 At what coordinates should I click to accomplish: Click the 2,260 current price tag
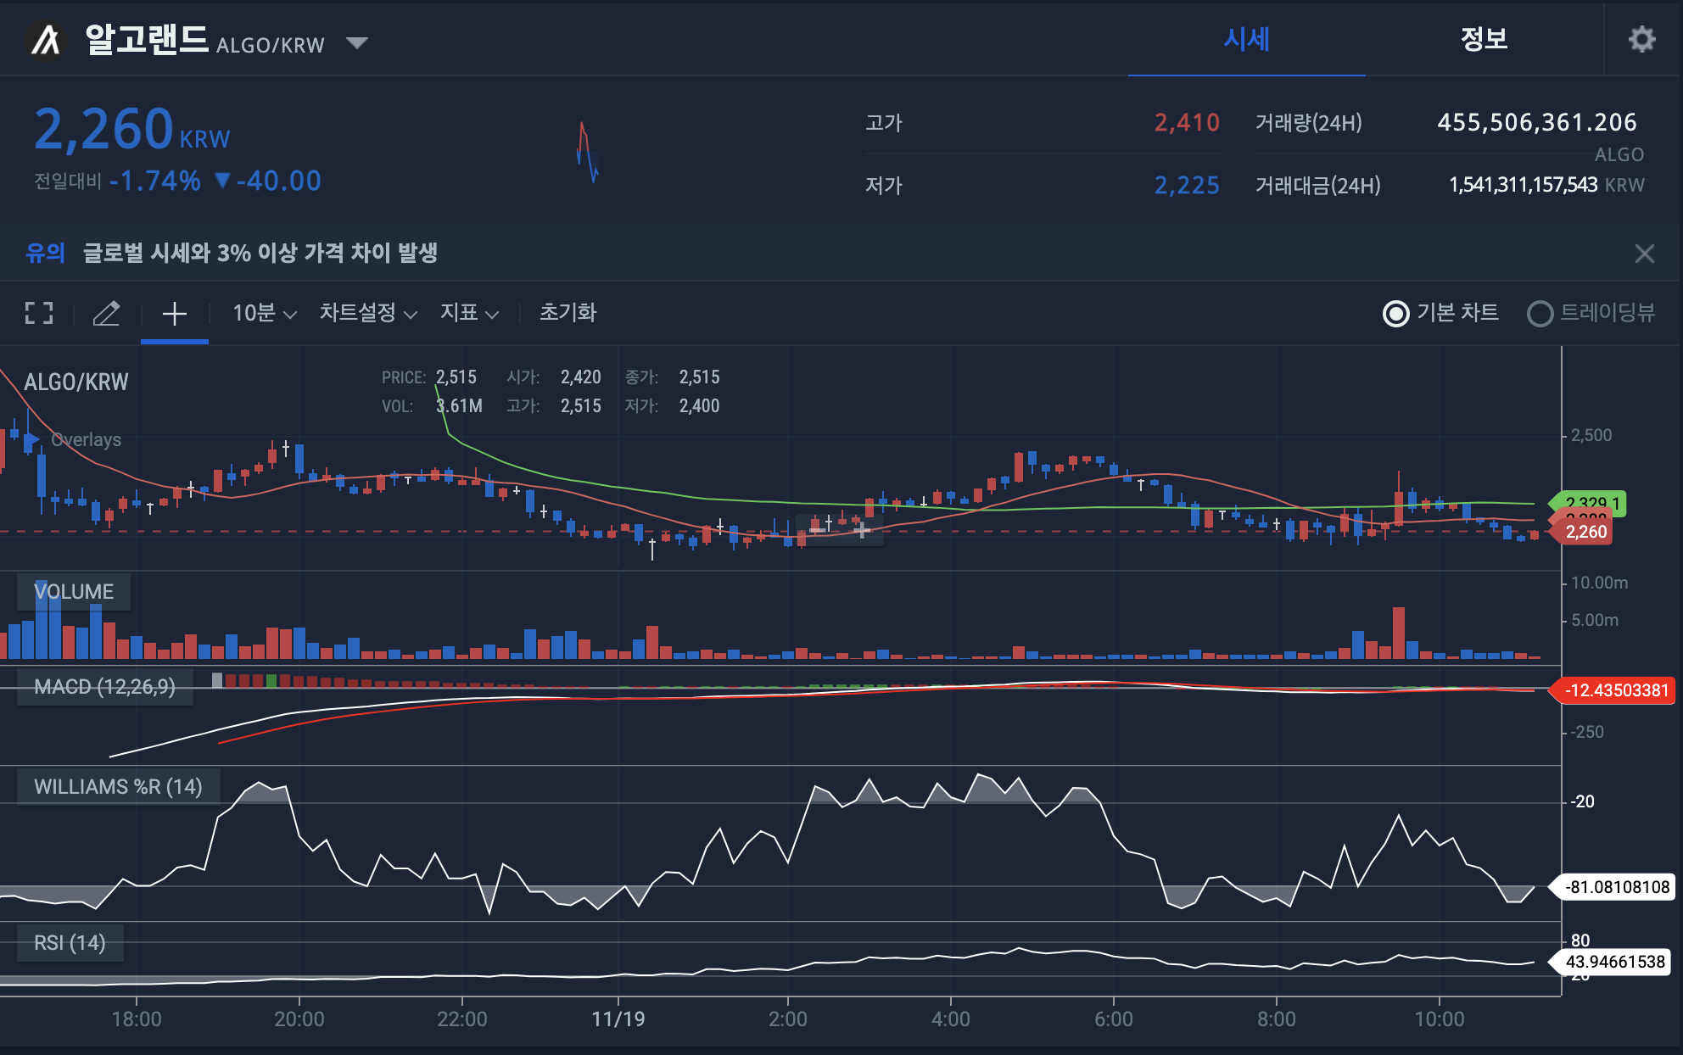(x=1585, y=532)
